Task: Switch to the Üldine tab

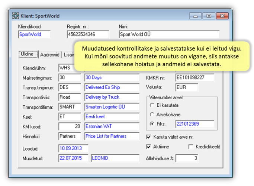Action: [x=28, y=54]
